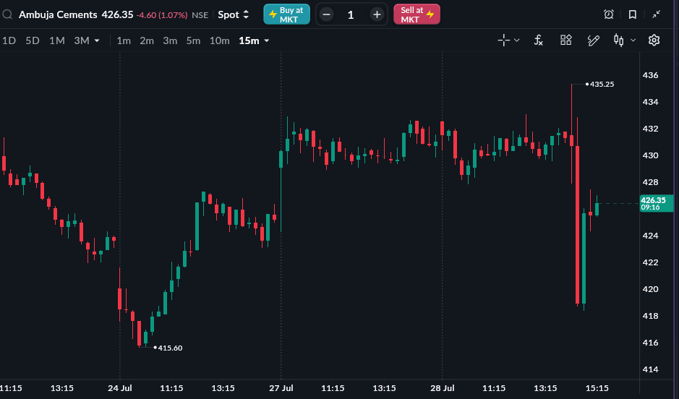Click the 435.25 high price marker
679x399 pixels.
coord(599,85)
